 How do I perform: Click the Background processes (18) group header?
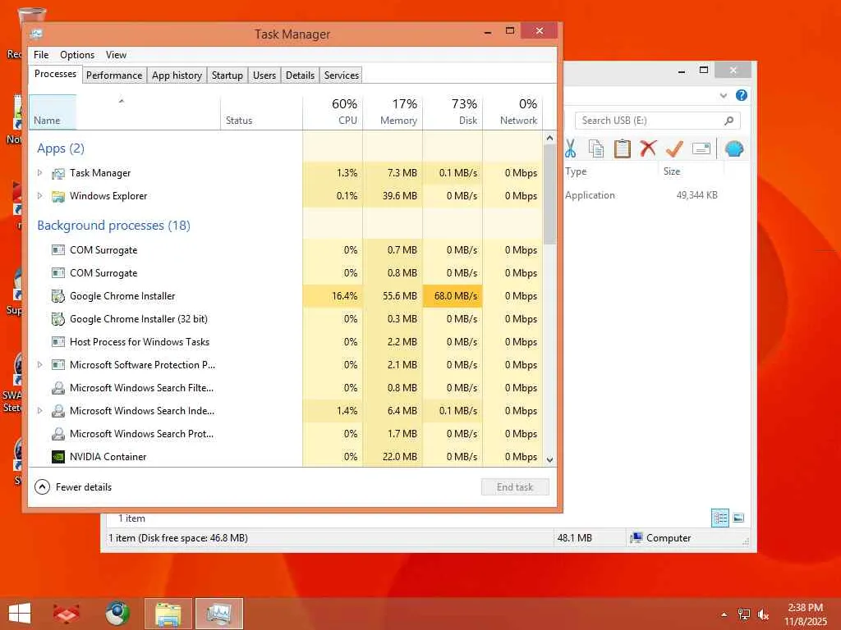click(x=113, y=226)
